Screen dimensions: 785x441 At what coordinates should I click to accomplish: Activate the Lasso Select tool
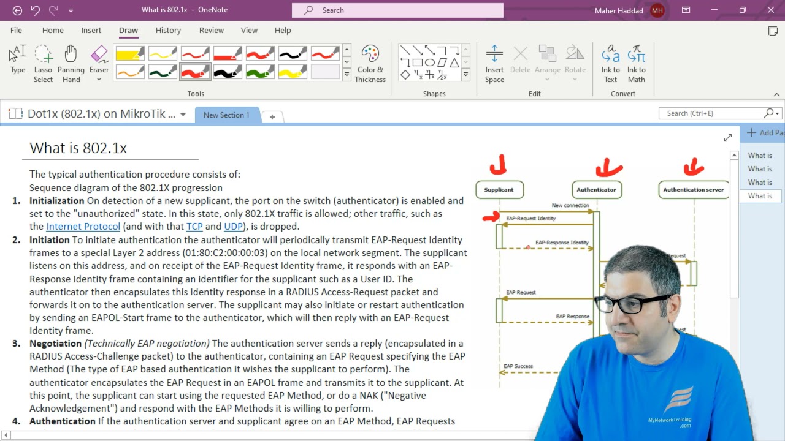pyautogui.click(x=43, y=64)
